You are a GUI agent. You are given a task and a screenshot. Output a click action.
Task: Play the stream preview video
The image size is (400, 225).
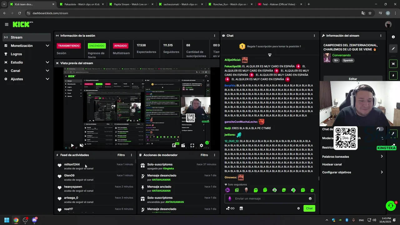(x=72, y=145)
